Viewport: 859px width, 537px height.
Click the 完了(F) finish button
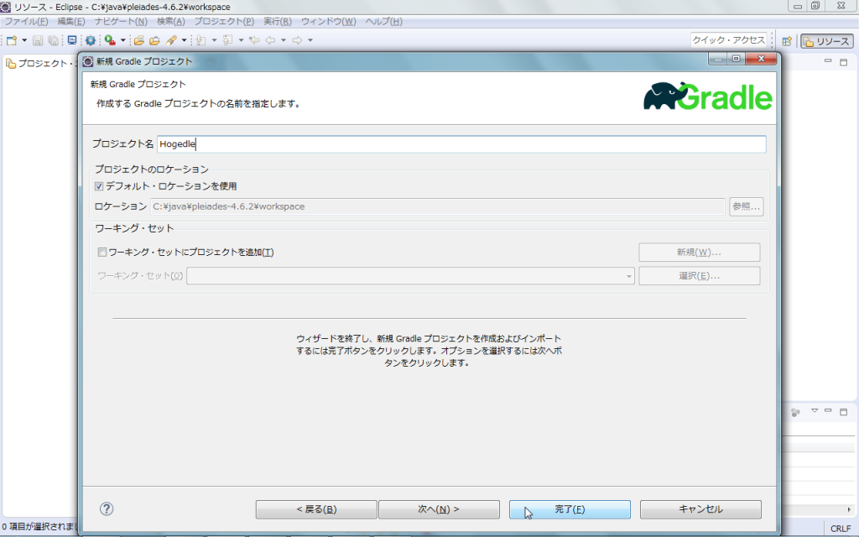pos(570,509)
